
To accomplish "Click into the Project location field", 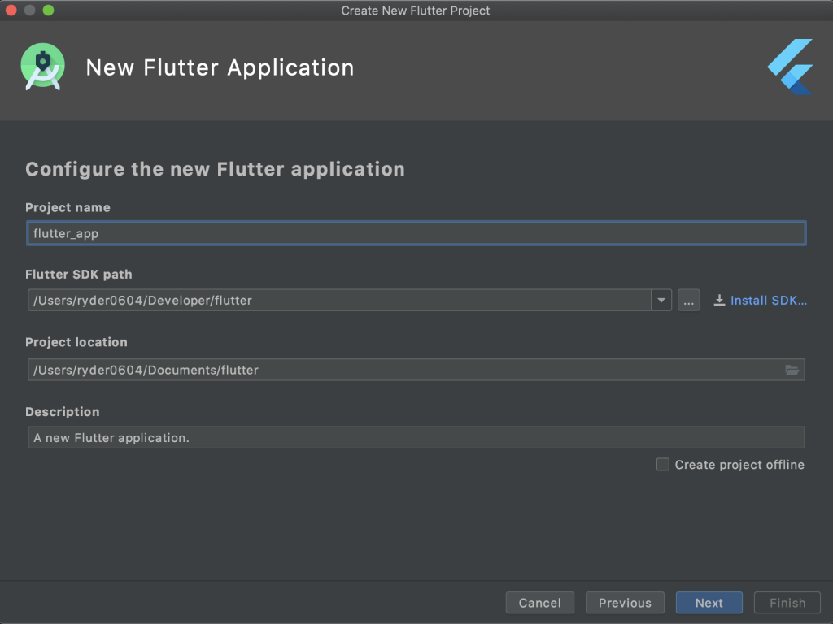I will click(403, 370).
